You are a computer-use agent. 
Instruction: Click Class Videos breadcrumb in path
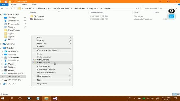[80, 8]
